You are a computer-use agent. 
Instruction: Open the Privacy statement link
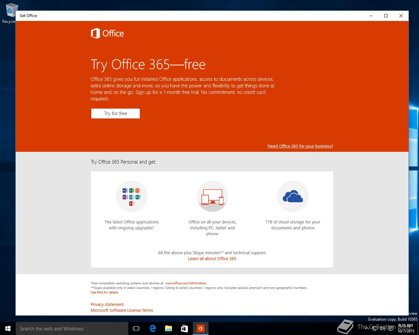coord(107,304)
